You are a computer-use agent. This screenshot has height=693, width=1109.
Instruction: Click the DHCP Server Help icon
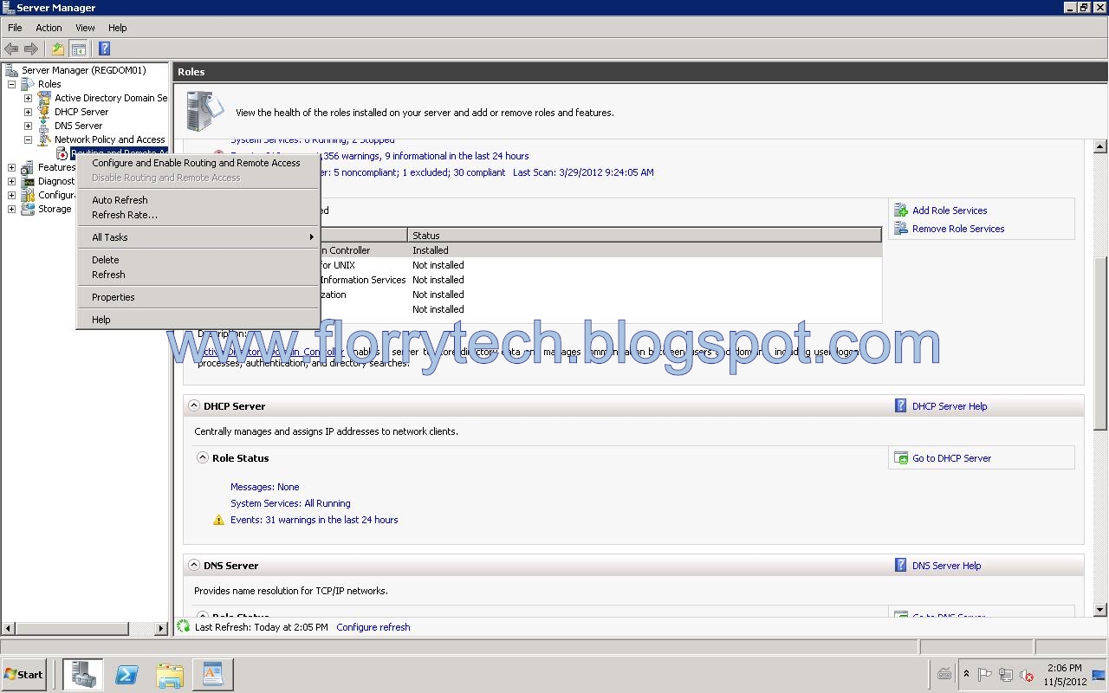tap(901, 406)
